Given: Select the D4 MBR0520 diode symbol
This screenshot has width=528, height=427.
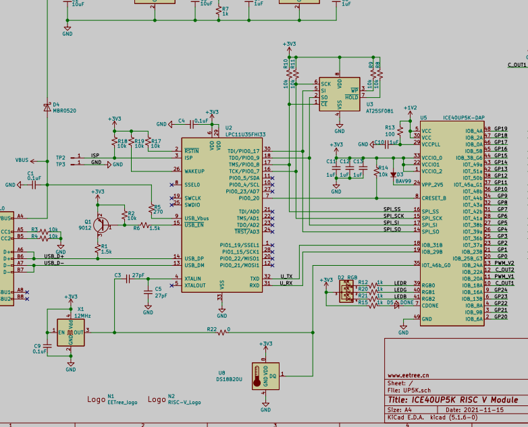Looking at the screenshot, I should coord(47,107).
